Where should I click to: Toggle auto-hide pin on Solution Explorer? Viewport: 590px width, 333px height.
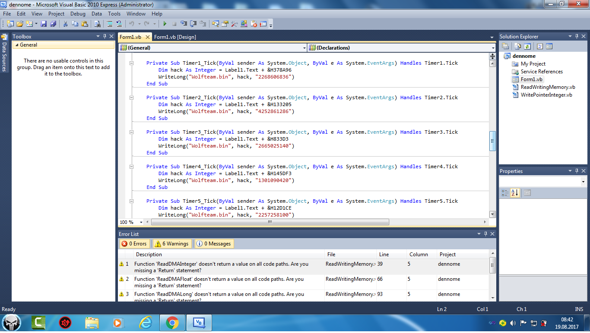pos(576,37)
